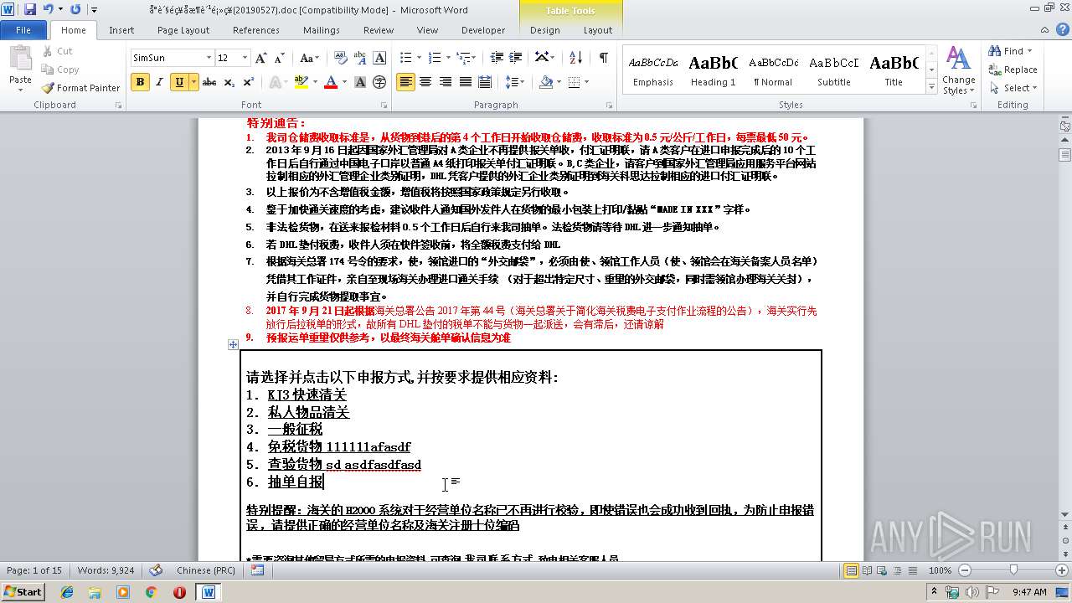
Task: Click the Grow Font icon
Action: tap(261, 58)
